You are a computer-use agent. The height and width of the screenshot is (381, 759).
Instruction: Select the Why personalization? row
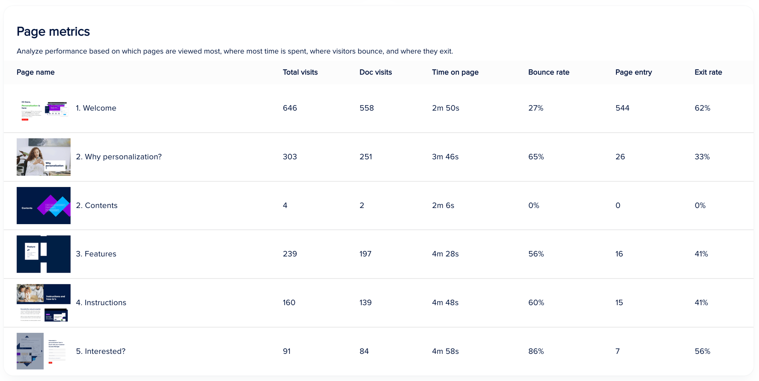coord(119,157)
